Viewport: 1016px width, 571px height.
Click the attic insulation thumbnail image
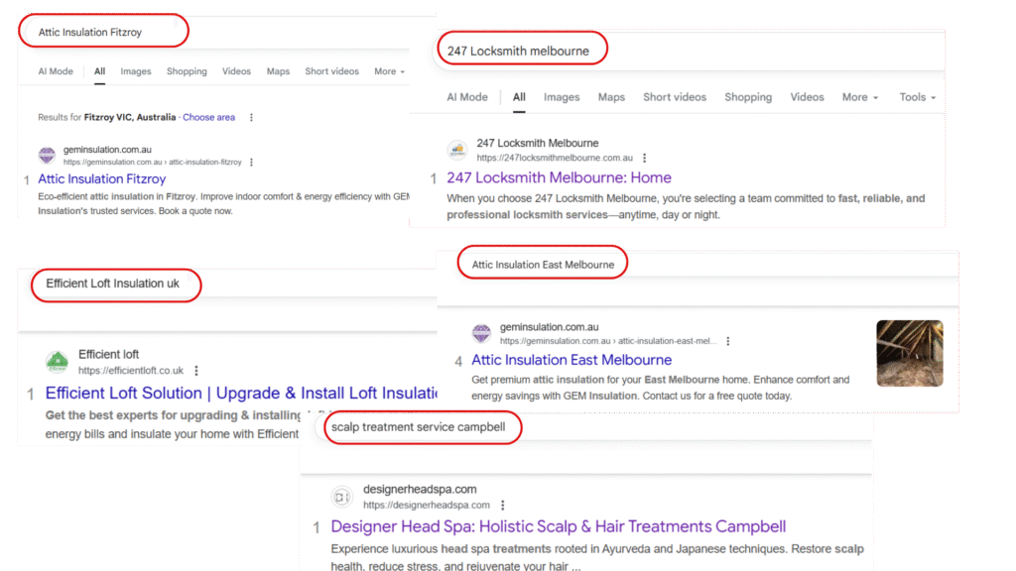point(909,353)
